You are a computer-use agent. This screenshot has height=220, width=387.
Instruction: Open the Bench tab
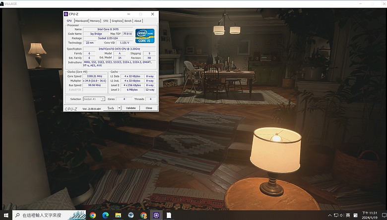pyautogui.click(x=128, y=21)
